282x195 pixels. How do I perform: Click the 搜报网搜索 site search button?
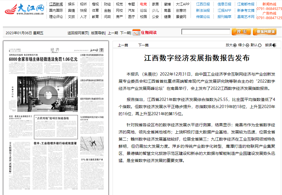[x=265, y=32]
